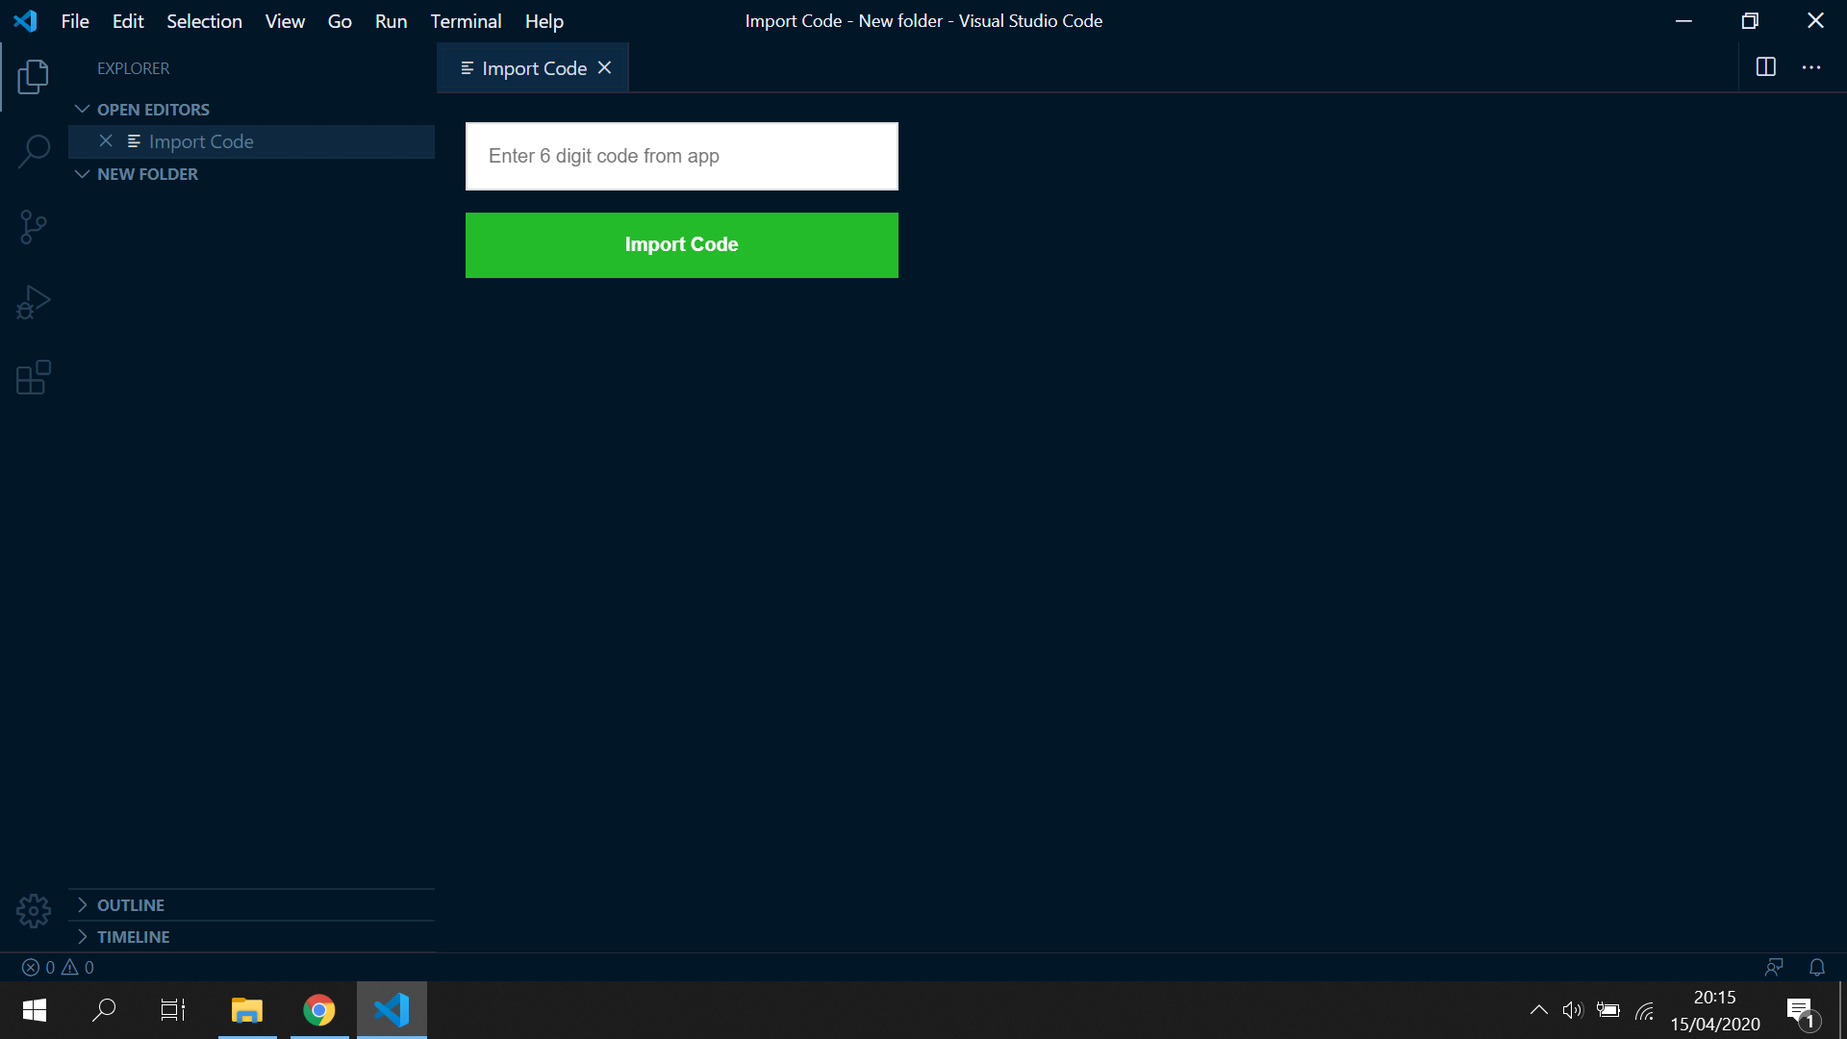Collapse the Open Editors section
The height and width of the screenshot is (1039, 1847).
click(x=152, y=110)
